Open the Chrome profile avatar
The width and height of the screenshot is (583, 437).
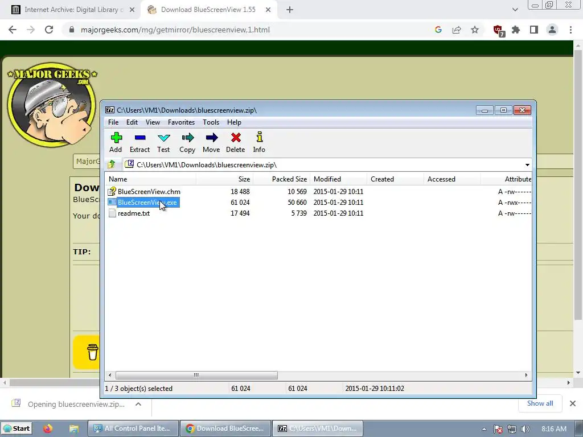point(552,30)
